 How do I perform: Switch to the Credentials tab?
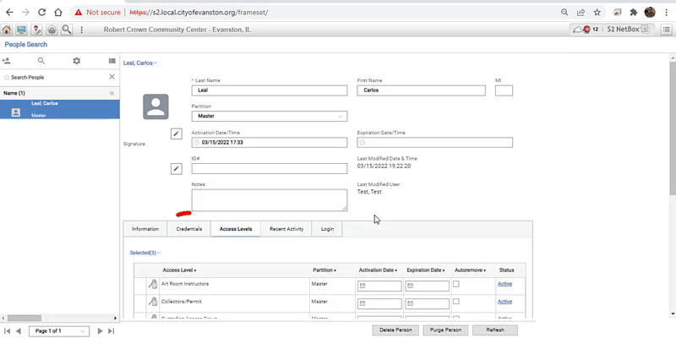(188, 229)
